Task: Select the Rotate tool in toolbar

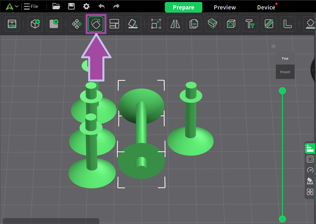Action: click(96, 24)
